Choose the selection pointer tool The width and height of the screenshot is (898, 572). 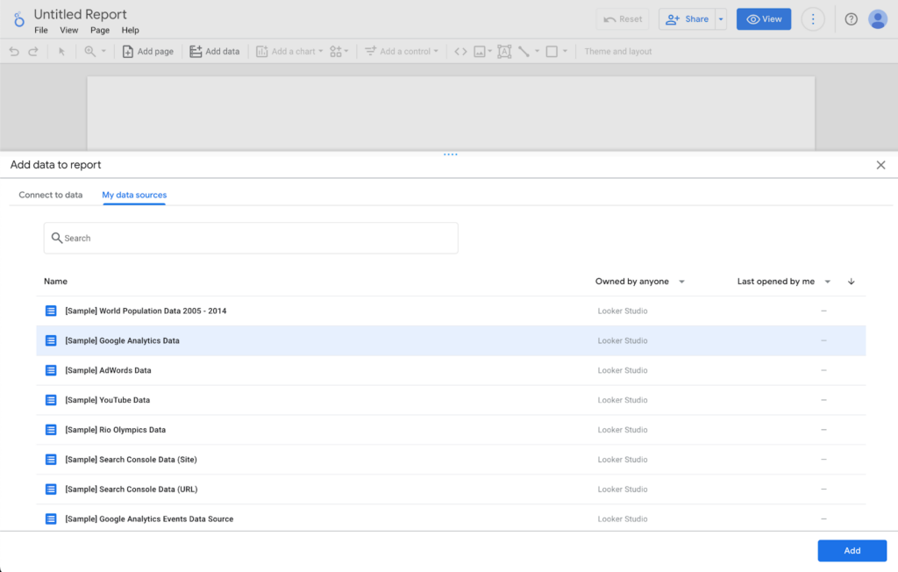[62, 52]
